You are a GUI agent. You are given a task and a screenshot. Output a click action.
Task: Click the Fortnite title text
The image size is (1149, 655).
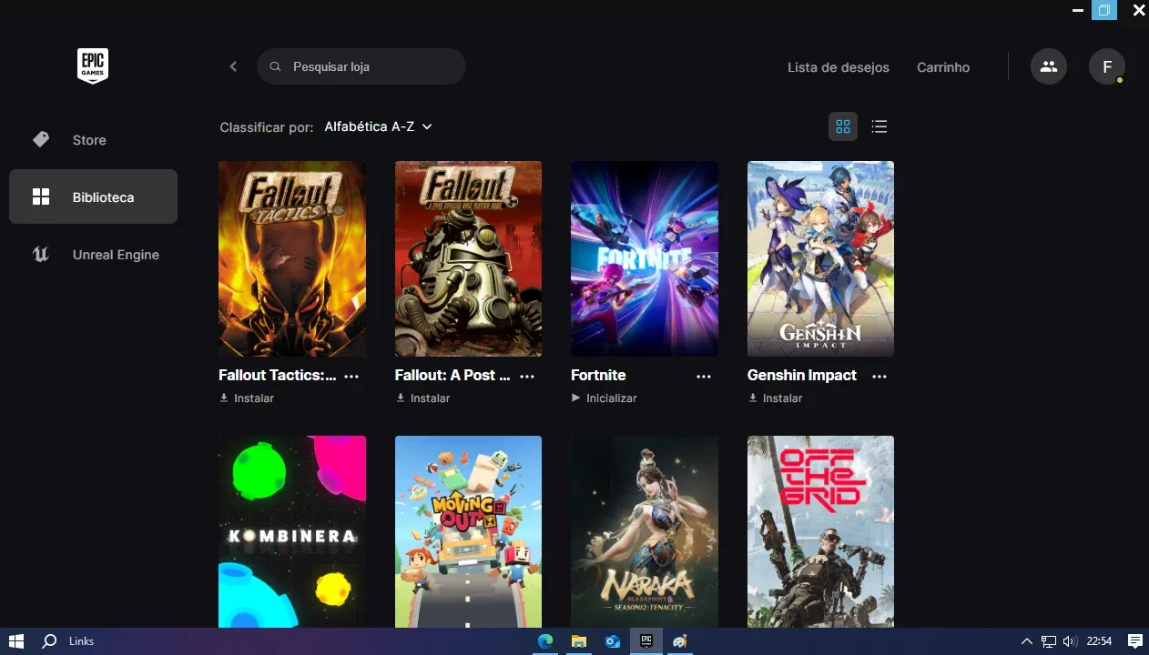[598, 375]
